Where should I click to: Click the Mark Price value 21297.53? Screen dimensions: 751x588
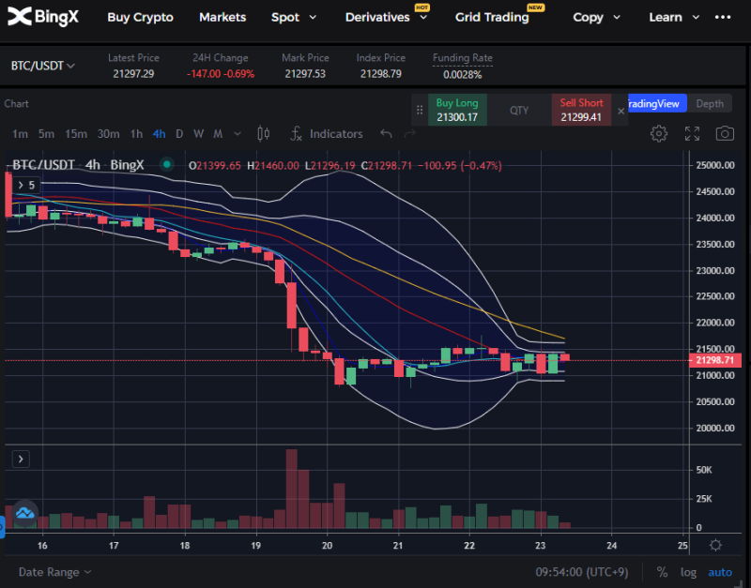(305, 74)
